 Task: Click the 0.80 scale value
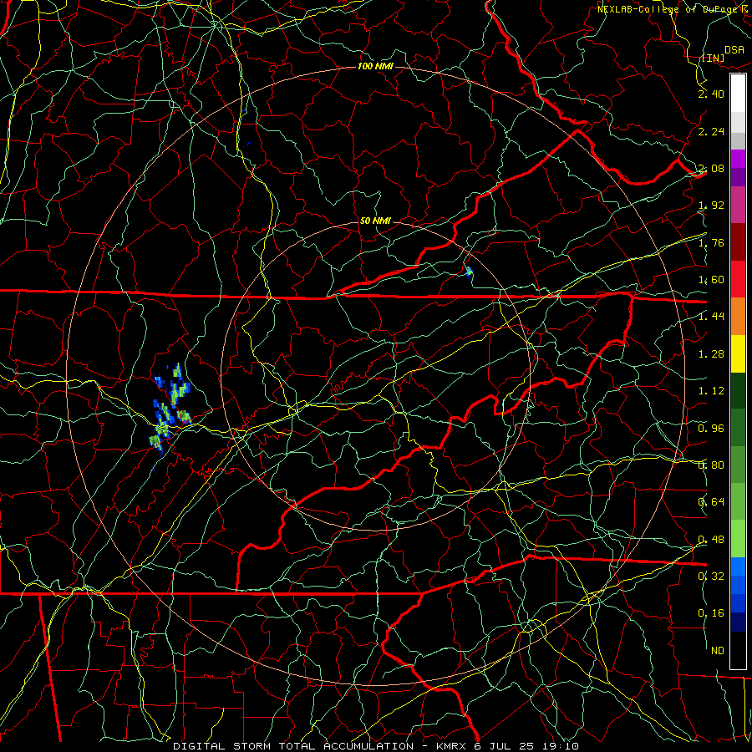pos(711,465)
